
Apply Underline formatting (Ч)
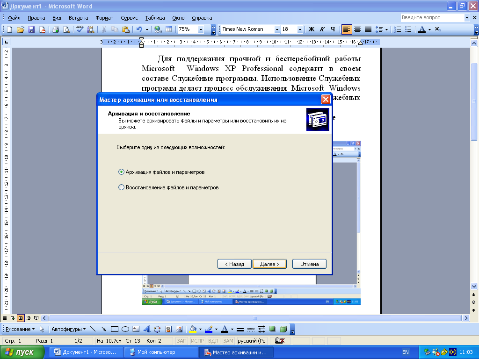(333, 29)
